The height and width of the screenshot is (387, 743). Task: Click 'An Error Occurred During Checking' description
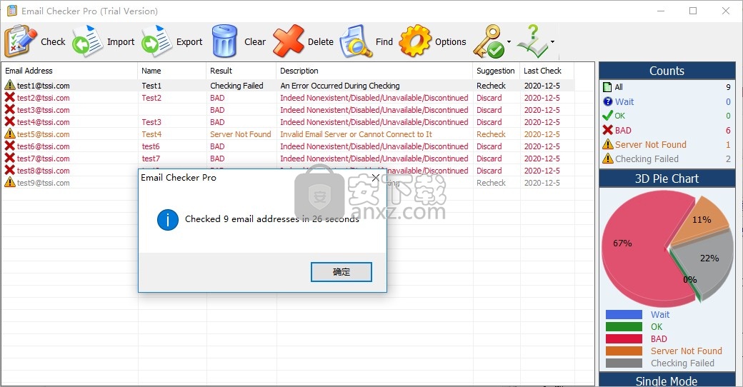[340, 86]
